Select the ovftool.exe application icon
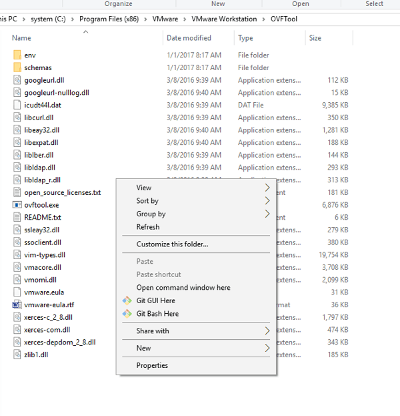Screen dimensions: 400x416 tap(17, 205)
